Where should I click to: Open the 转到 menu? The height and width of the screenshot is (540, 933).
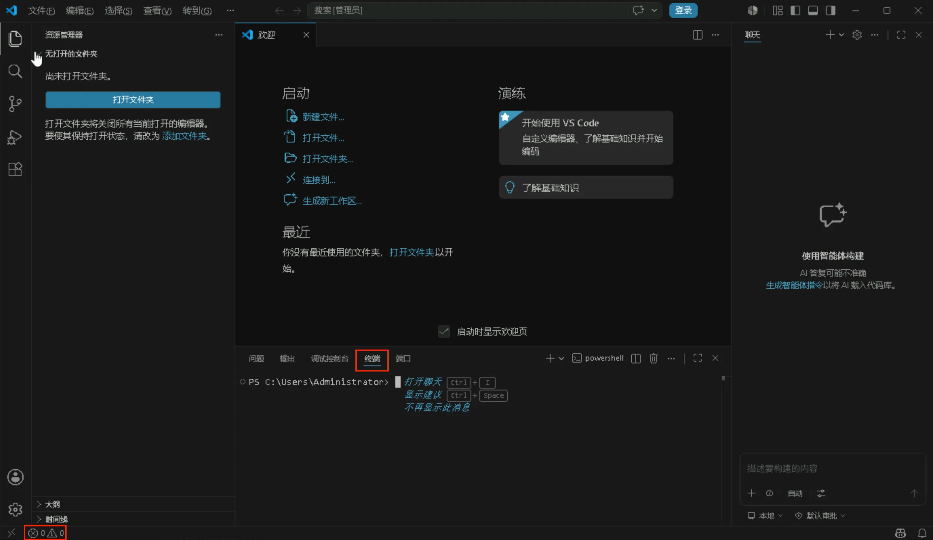(x=197, y=10)
